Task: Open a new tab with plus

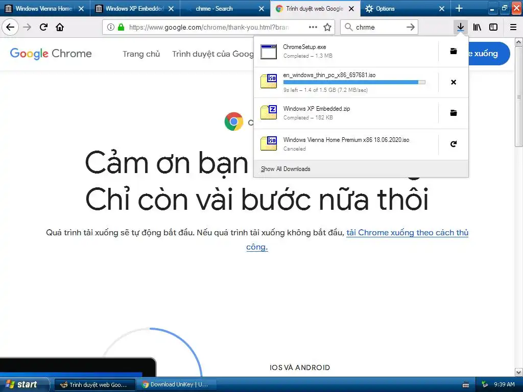Action: pyautogui.click(x=459, y=8)
